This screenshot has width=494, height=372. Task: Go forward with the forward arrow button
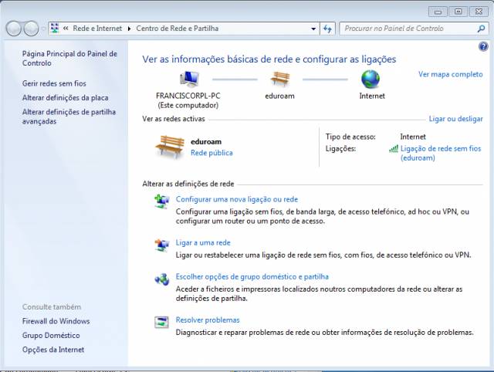click(31, 29)
